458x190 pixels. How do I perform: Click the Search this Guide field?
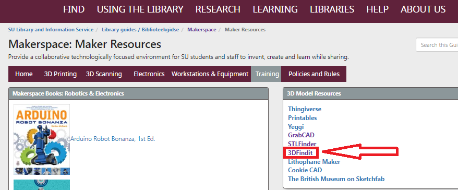tap(437, 45)
